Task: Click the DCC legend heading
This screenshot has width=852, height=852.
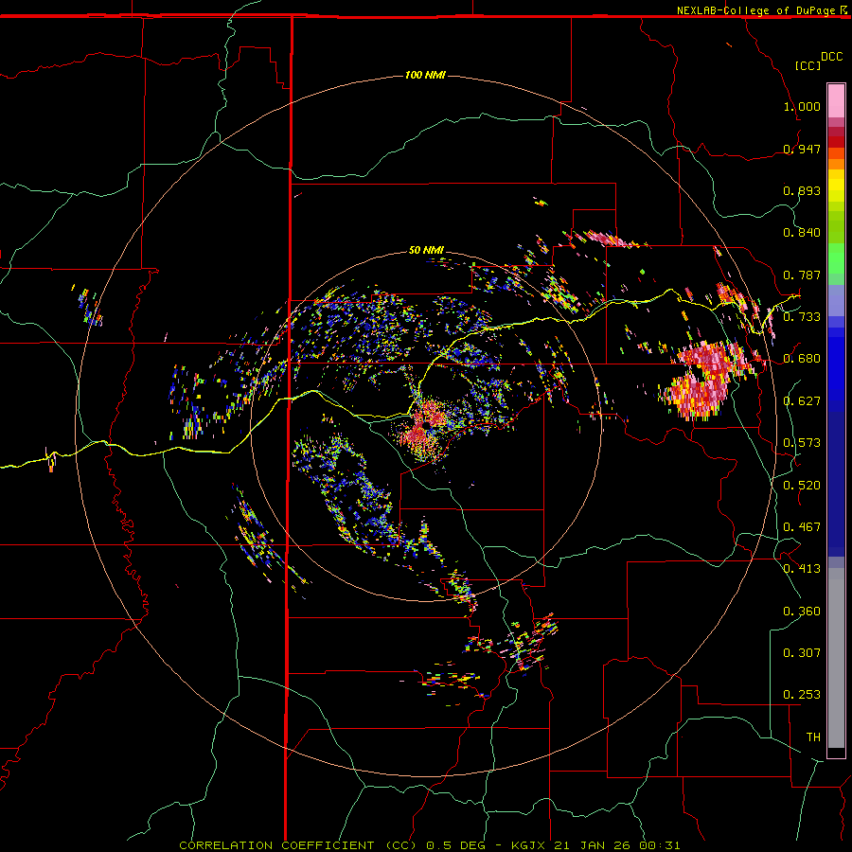Action: point(831,57)
